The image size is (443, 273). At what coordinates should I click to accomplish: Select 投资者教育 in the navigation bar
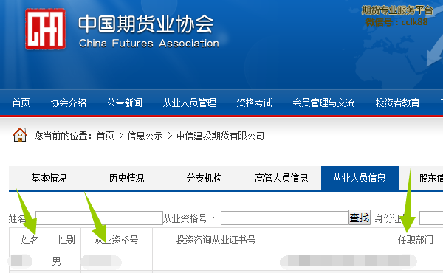coord(397,103)
